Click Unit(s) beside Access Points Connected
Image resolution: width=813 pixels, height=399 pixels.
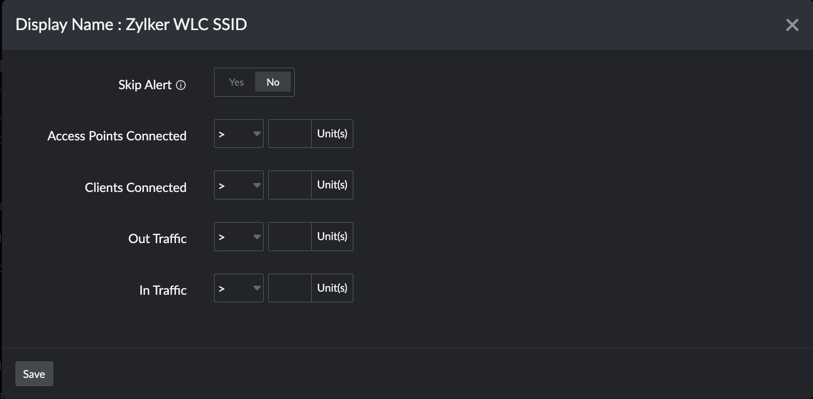pos(332,134)
